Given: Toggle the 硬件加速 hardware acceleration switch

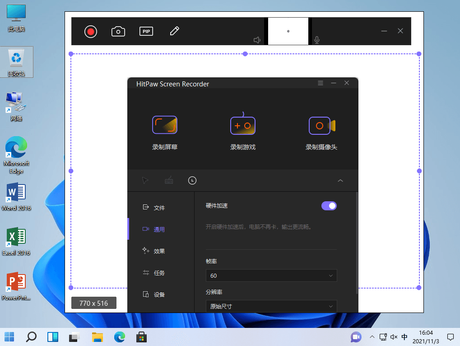Looking at the screenshot, I should pyautogui.click(x=329, y=206).
